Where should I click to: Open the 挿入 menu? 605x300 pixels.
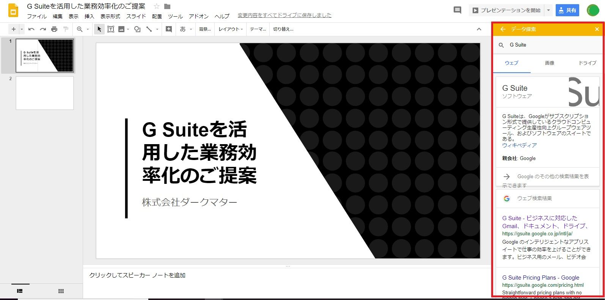(89, 16)
